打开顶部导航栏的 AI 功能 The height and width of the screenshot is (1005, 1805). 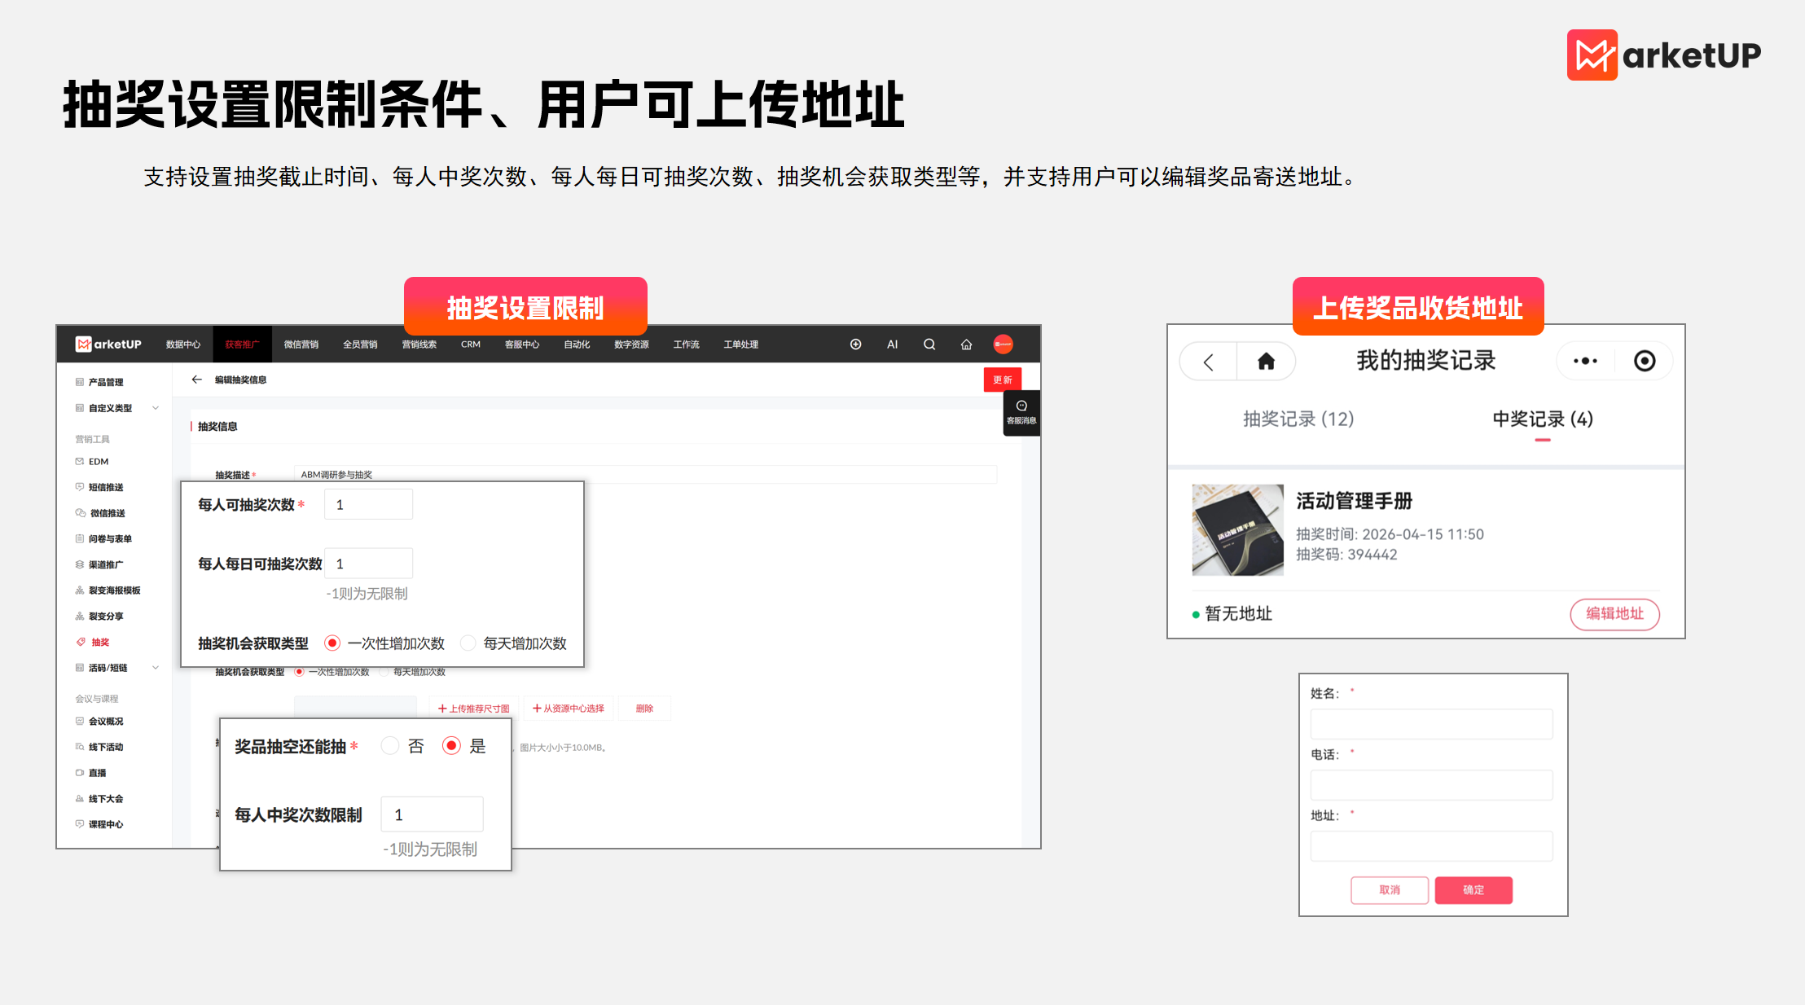(892, 344)
